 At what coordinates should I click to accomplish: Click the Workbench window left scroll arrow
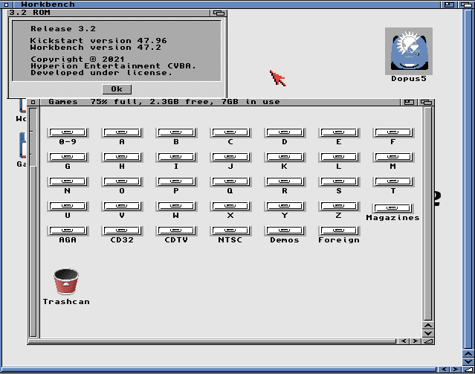[x=444, y=370]
